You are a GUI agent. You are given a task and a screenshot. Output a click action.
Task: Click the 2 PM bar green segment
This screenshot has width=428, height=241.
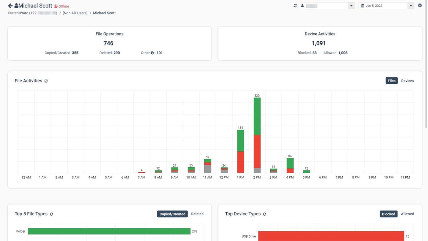pyautogui.click(x=257, y=116)
